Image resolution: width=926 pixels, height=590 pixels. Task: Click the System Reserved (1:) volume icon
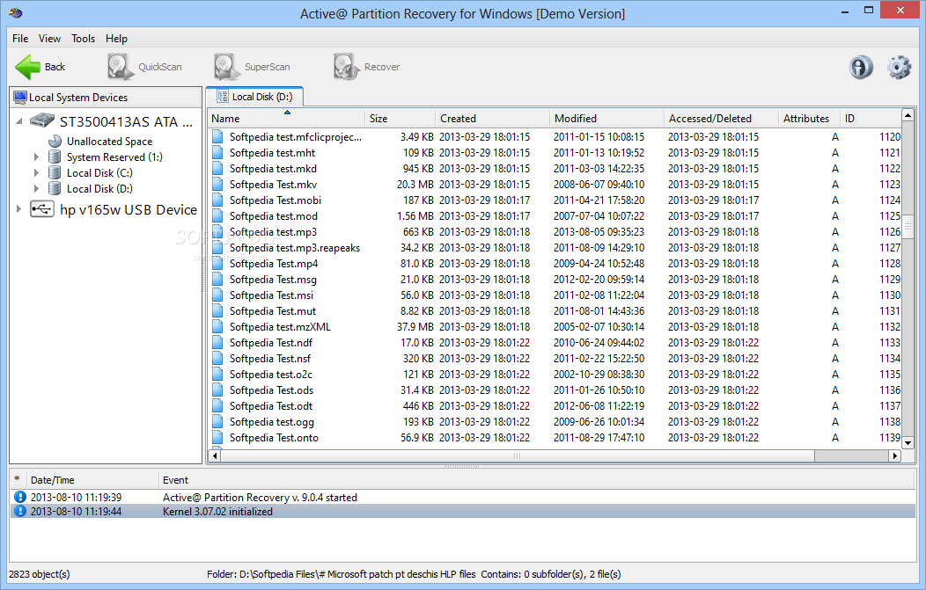(x=55, y=157)
